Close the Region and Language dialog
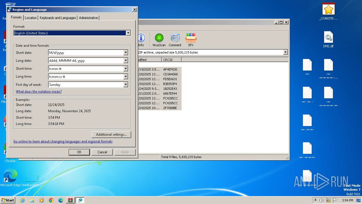This screenshot has height=204, width=362. point(134,10)
